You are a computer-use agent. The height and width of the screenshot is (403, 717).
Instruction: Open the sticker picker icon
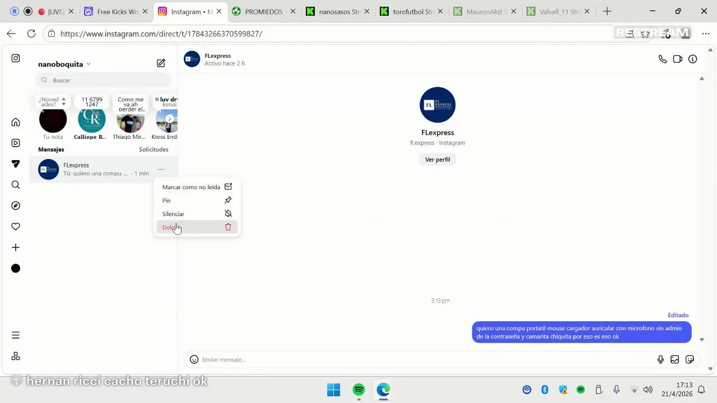[690, 359]
